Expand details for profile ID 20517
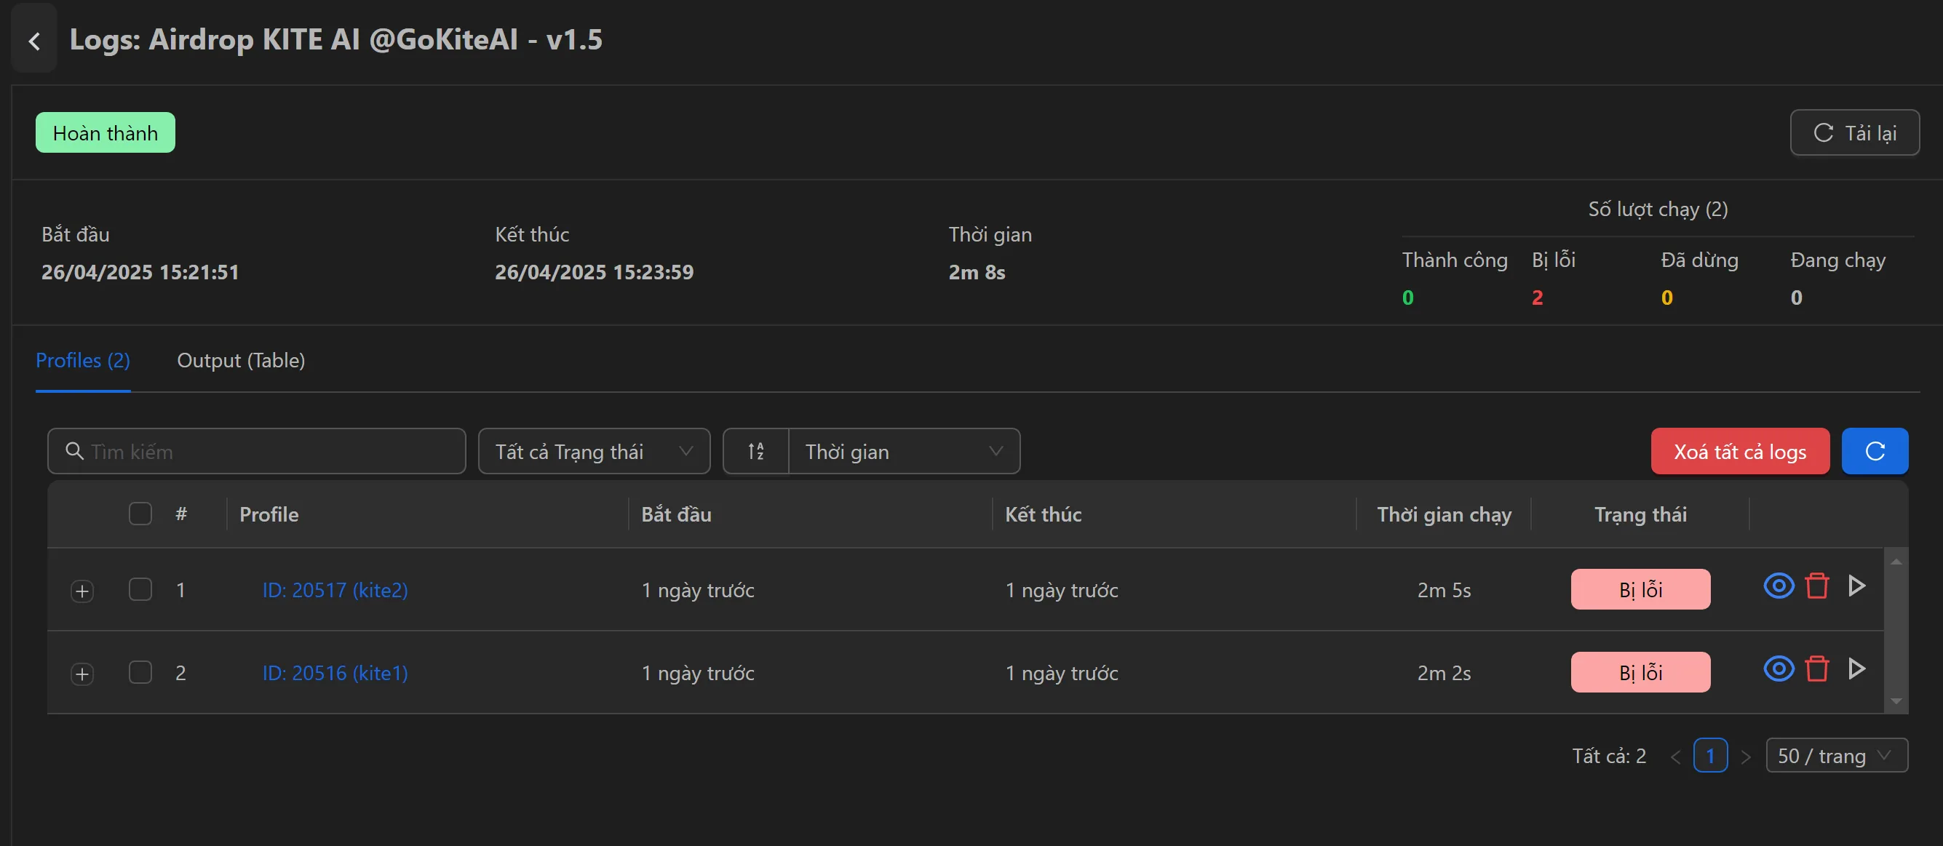Viewport: 1943px width, 846px height. (x=82, y=590)
